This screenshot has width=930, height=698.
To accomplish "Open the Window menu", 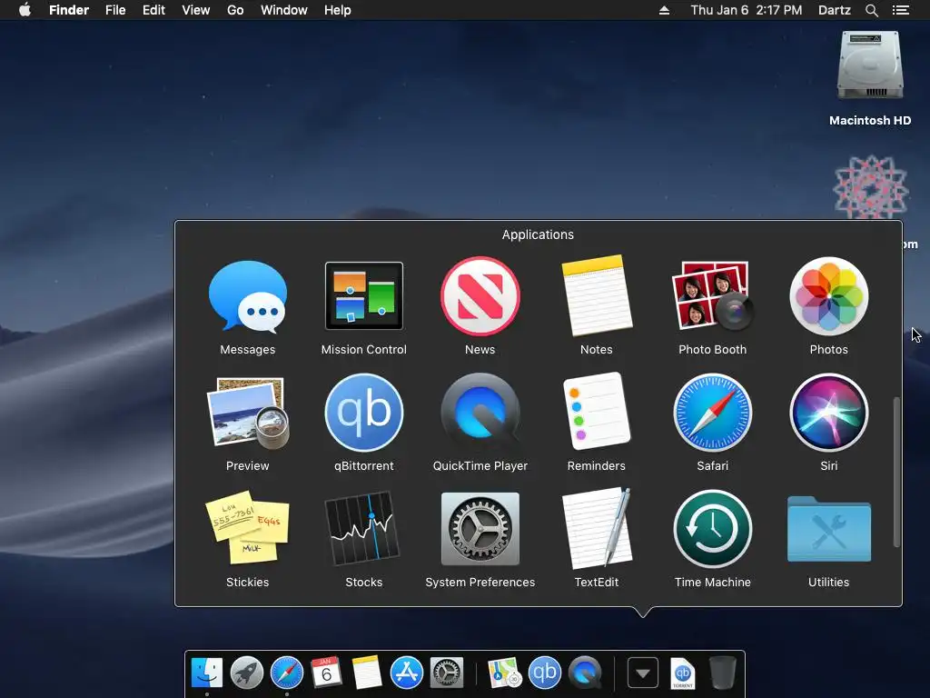I will pyautogui.click(x=284, y=10).
